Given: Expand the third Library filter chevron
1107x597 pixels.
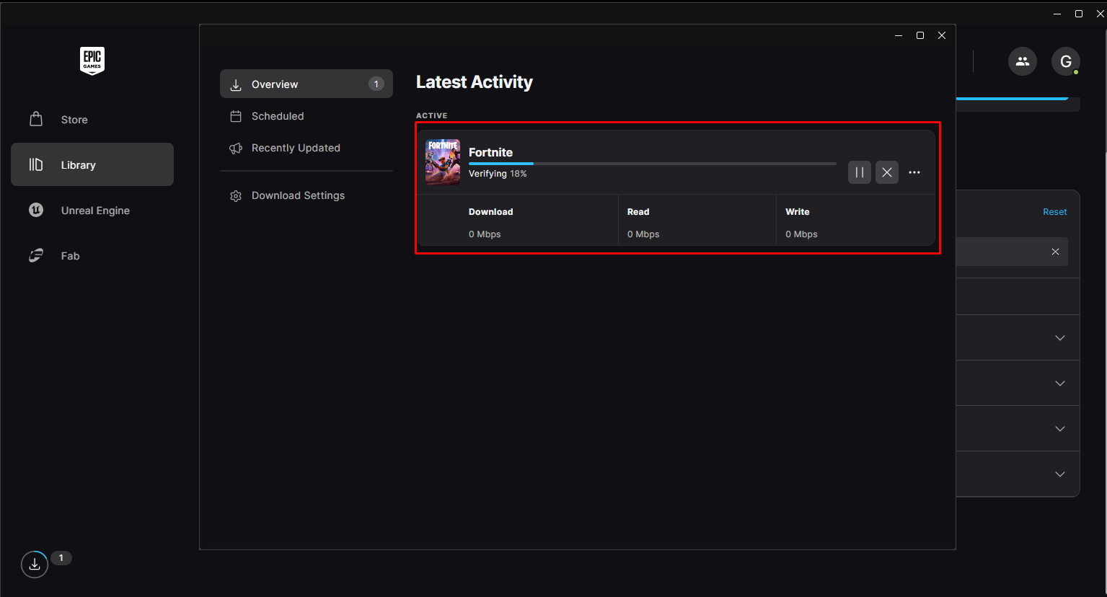Looking at the screenshot, I should pyautogui.click(x=1060, y=428).
